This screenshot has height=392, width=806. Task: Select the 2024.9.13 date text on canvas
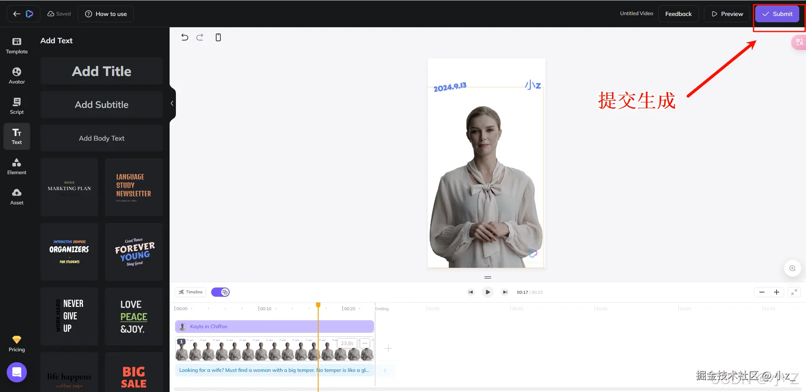pos(450,87)
